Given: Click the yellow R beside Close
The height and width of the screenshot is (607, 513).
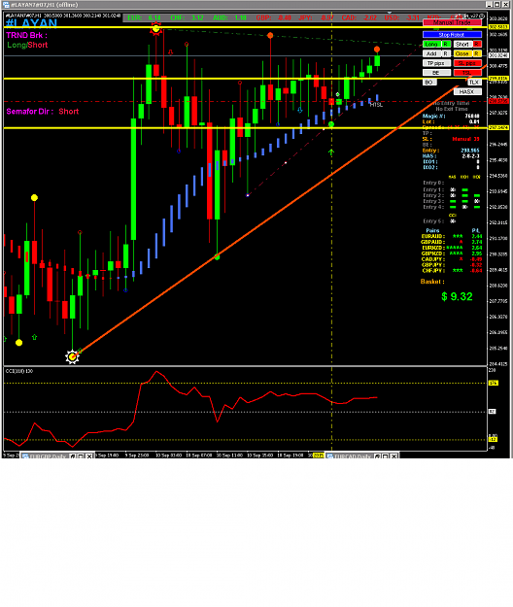Looking at the screenshot, I should coord(477,53).
